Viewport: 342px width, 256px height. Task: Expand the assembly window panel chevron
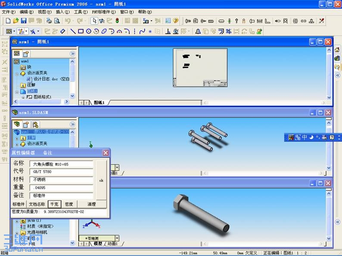(72, 124)
